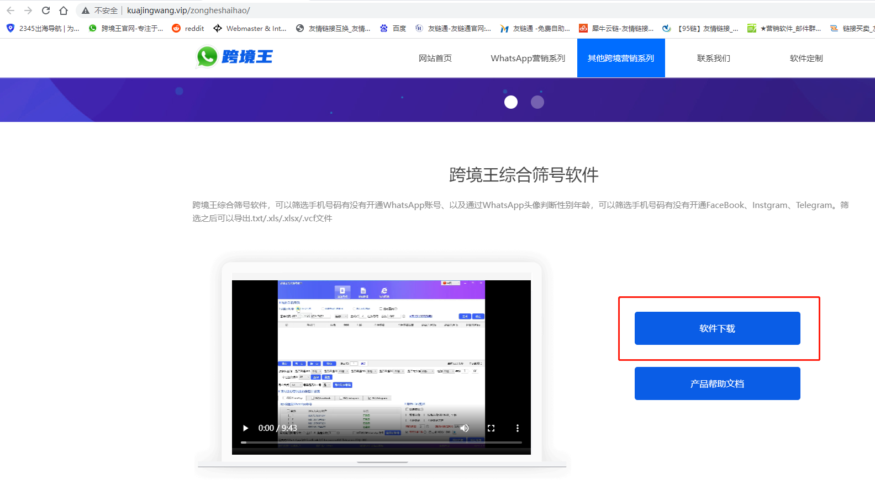Open the 友链通-友链通官网 bookmark
The image size is (875, 485).
click(x=453, y=28)
